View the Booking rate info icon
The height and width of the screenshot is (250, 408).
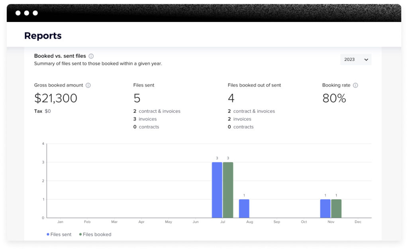[355, 85]
